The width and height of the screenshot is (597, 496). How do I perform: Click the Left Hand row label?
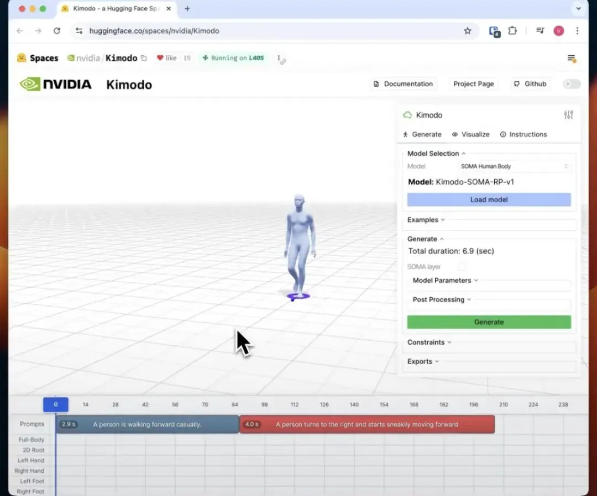tap(31, 460)
